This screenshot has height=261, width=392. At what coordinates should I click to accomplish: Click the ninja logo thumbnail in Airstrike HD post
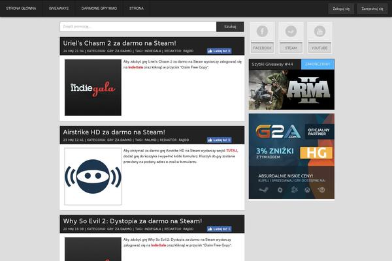pyautogui.click(x=93, y=176)
